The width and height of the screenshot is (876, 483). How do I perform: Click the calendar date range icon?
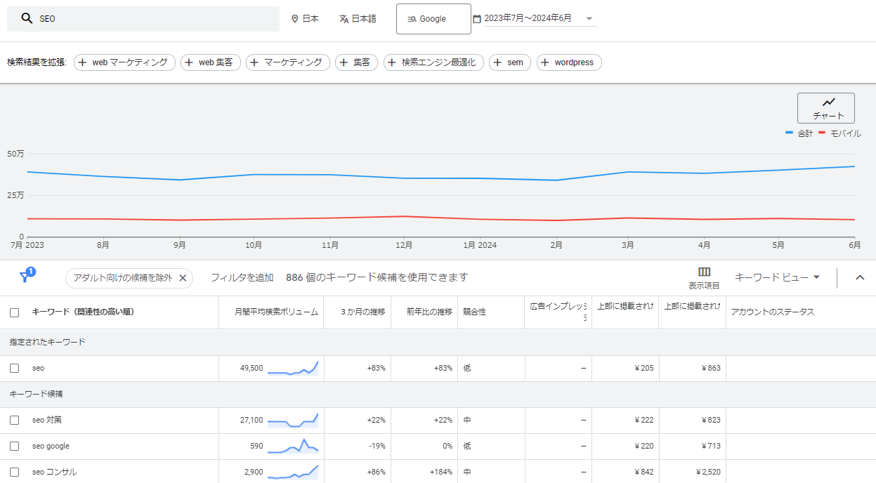[477, 19]
